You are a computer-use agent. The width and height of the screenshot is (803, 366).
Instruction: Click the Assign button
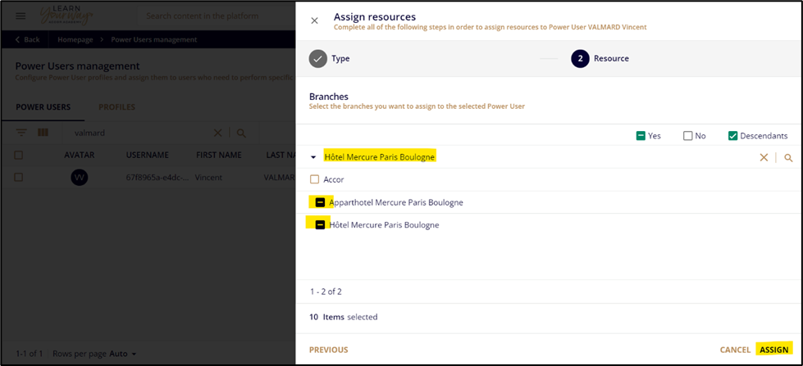tap(773, 350)
